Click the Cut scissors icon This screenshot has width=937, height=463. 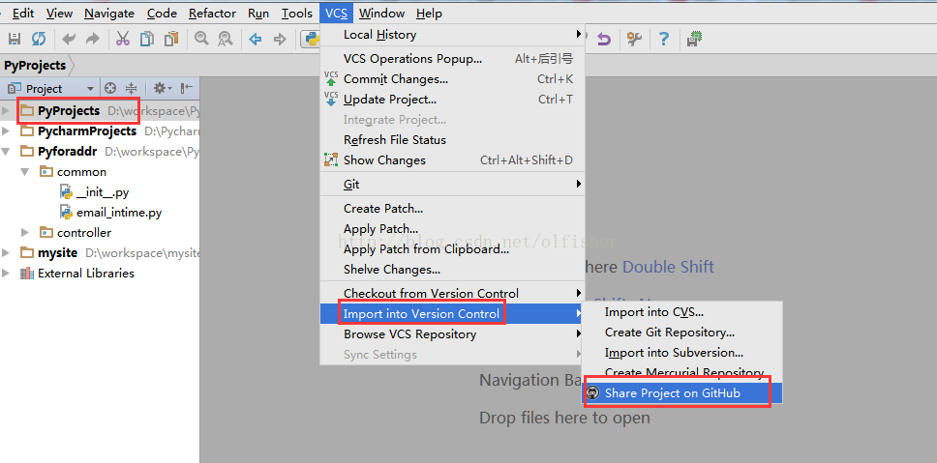[x=123, y=40]
